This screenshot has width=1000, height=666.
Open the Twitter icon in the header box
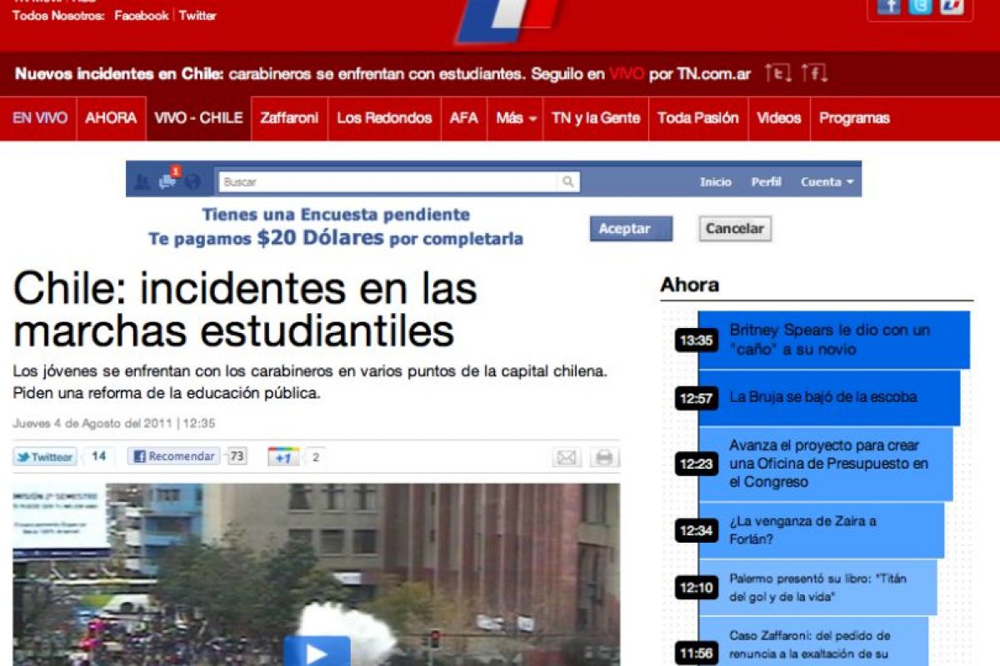pos(920,6)
